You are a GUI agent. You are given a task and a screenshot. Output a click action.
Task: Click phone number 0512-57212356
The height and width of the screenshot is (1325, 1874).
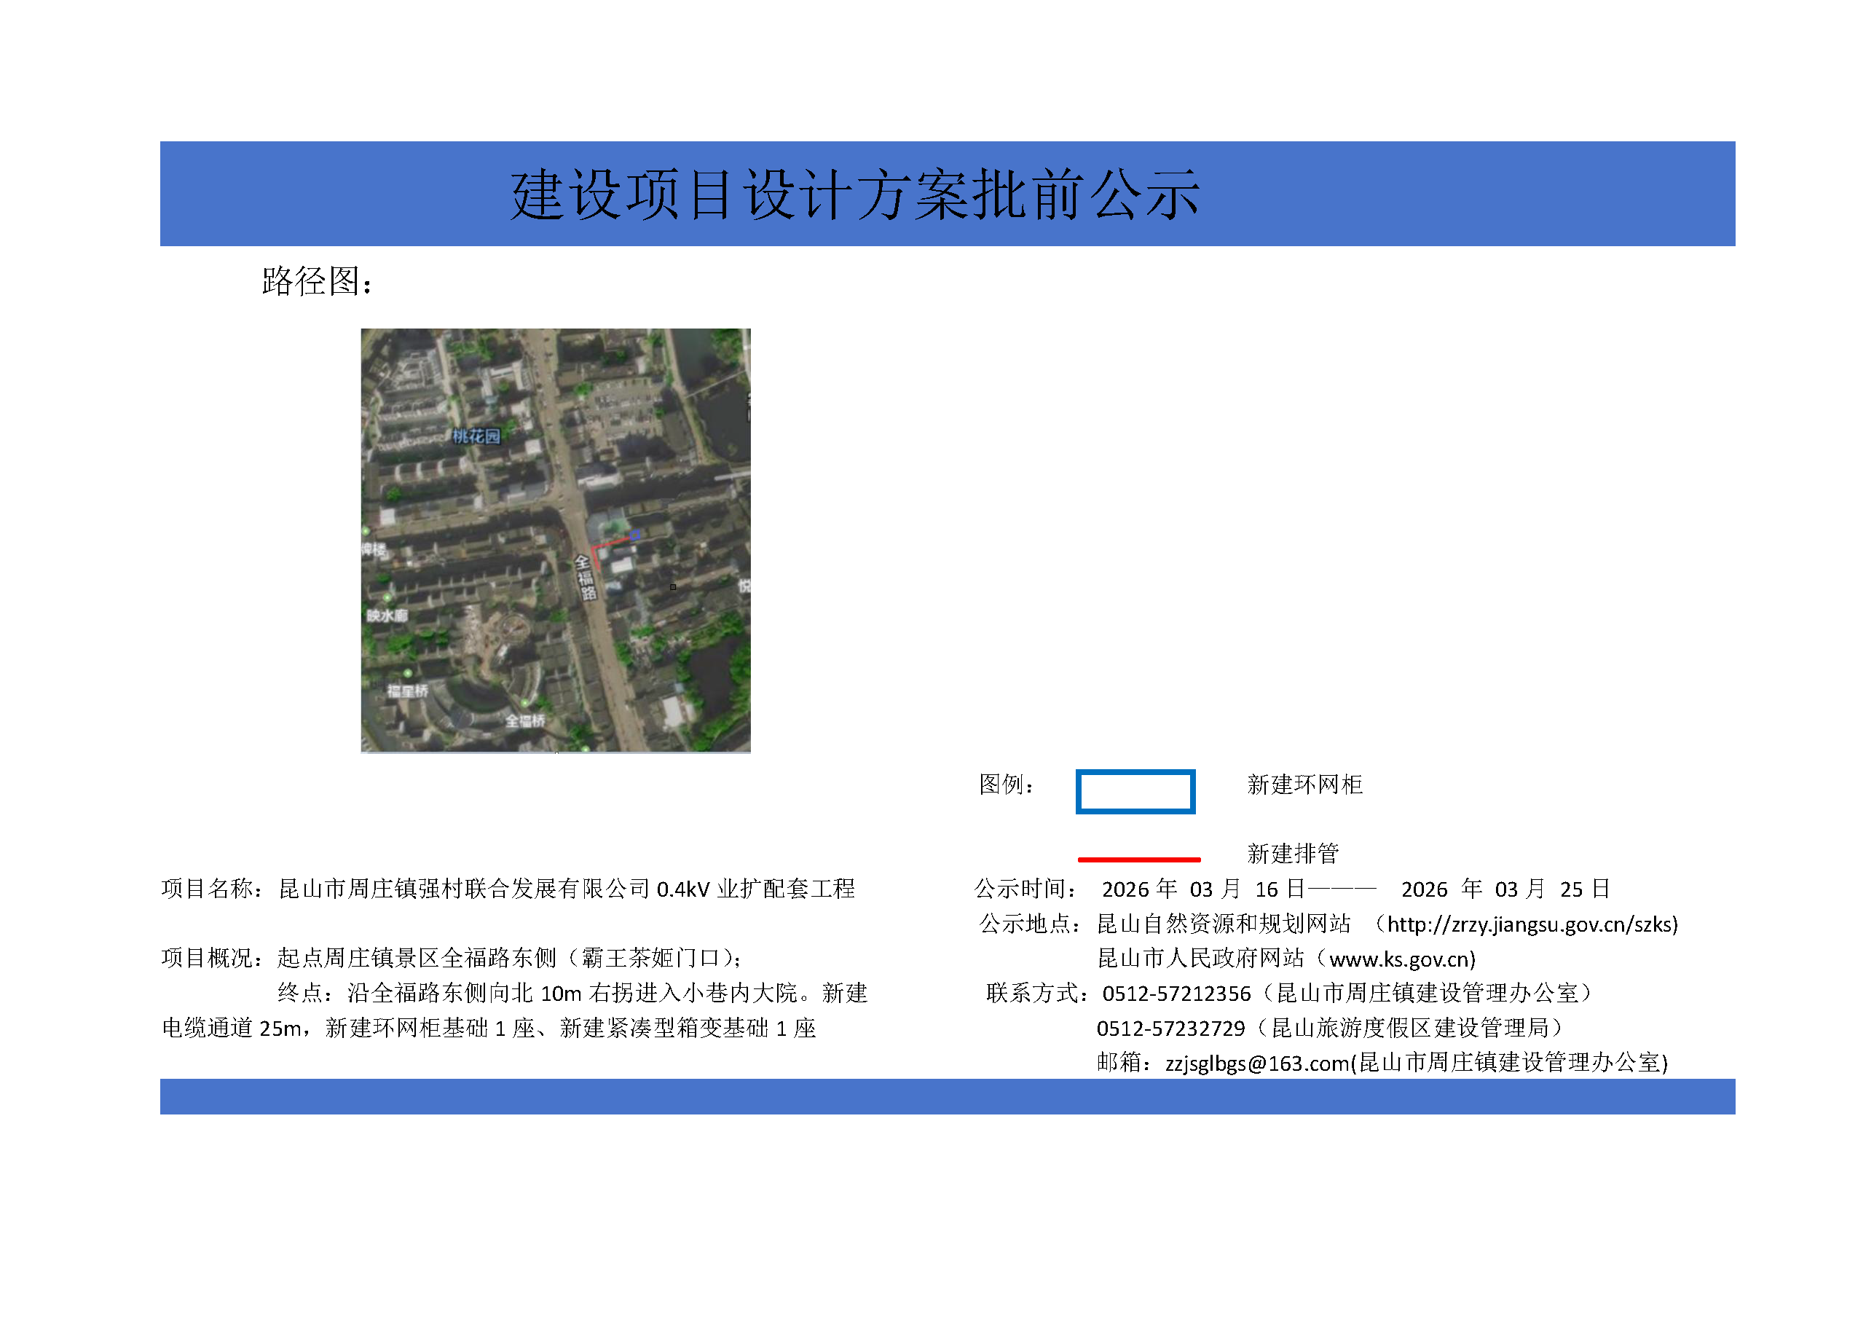(1176, 994)
